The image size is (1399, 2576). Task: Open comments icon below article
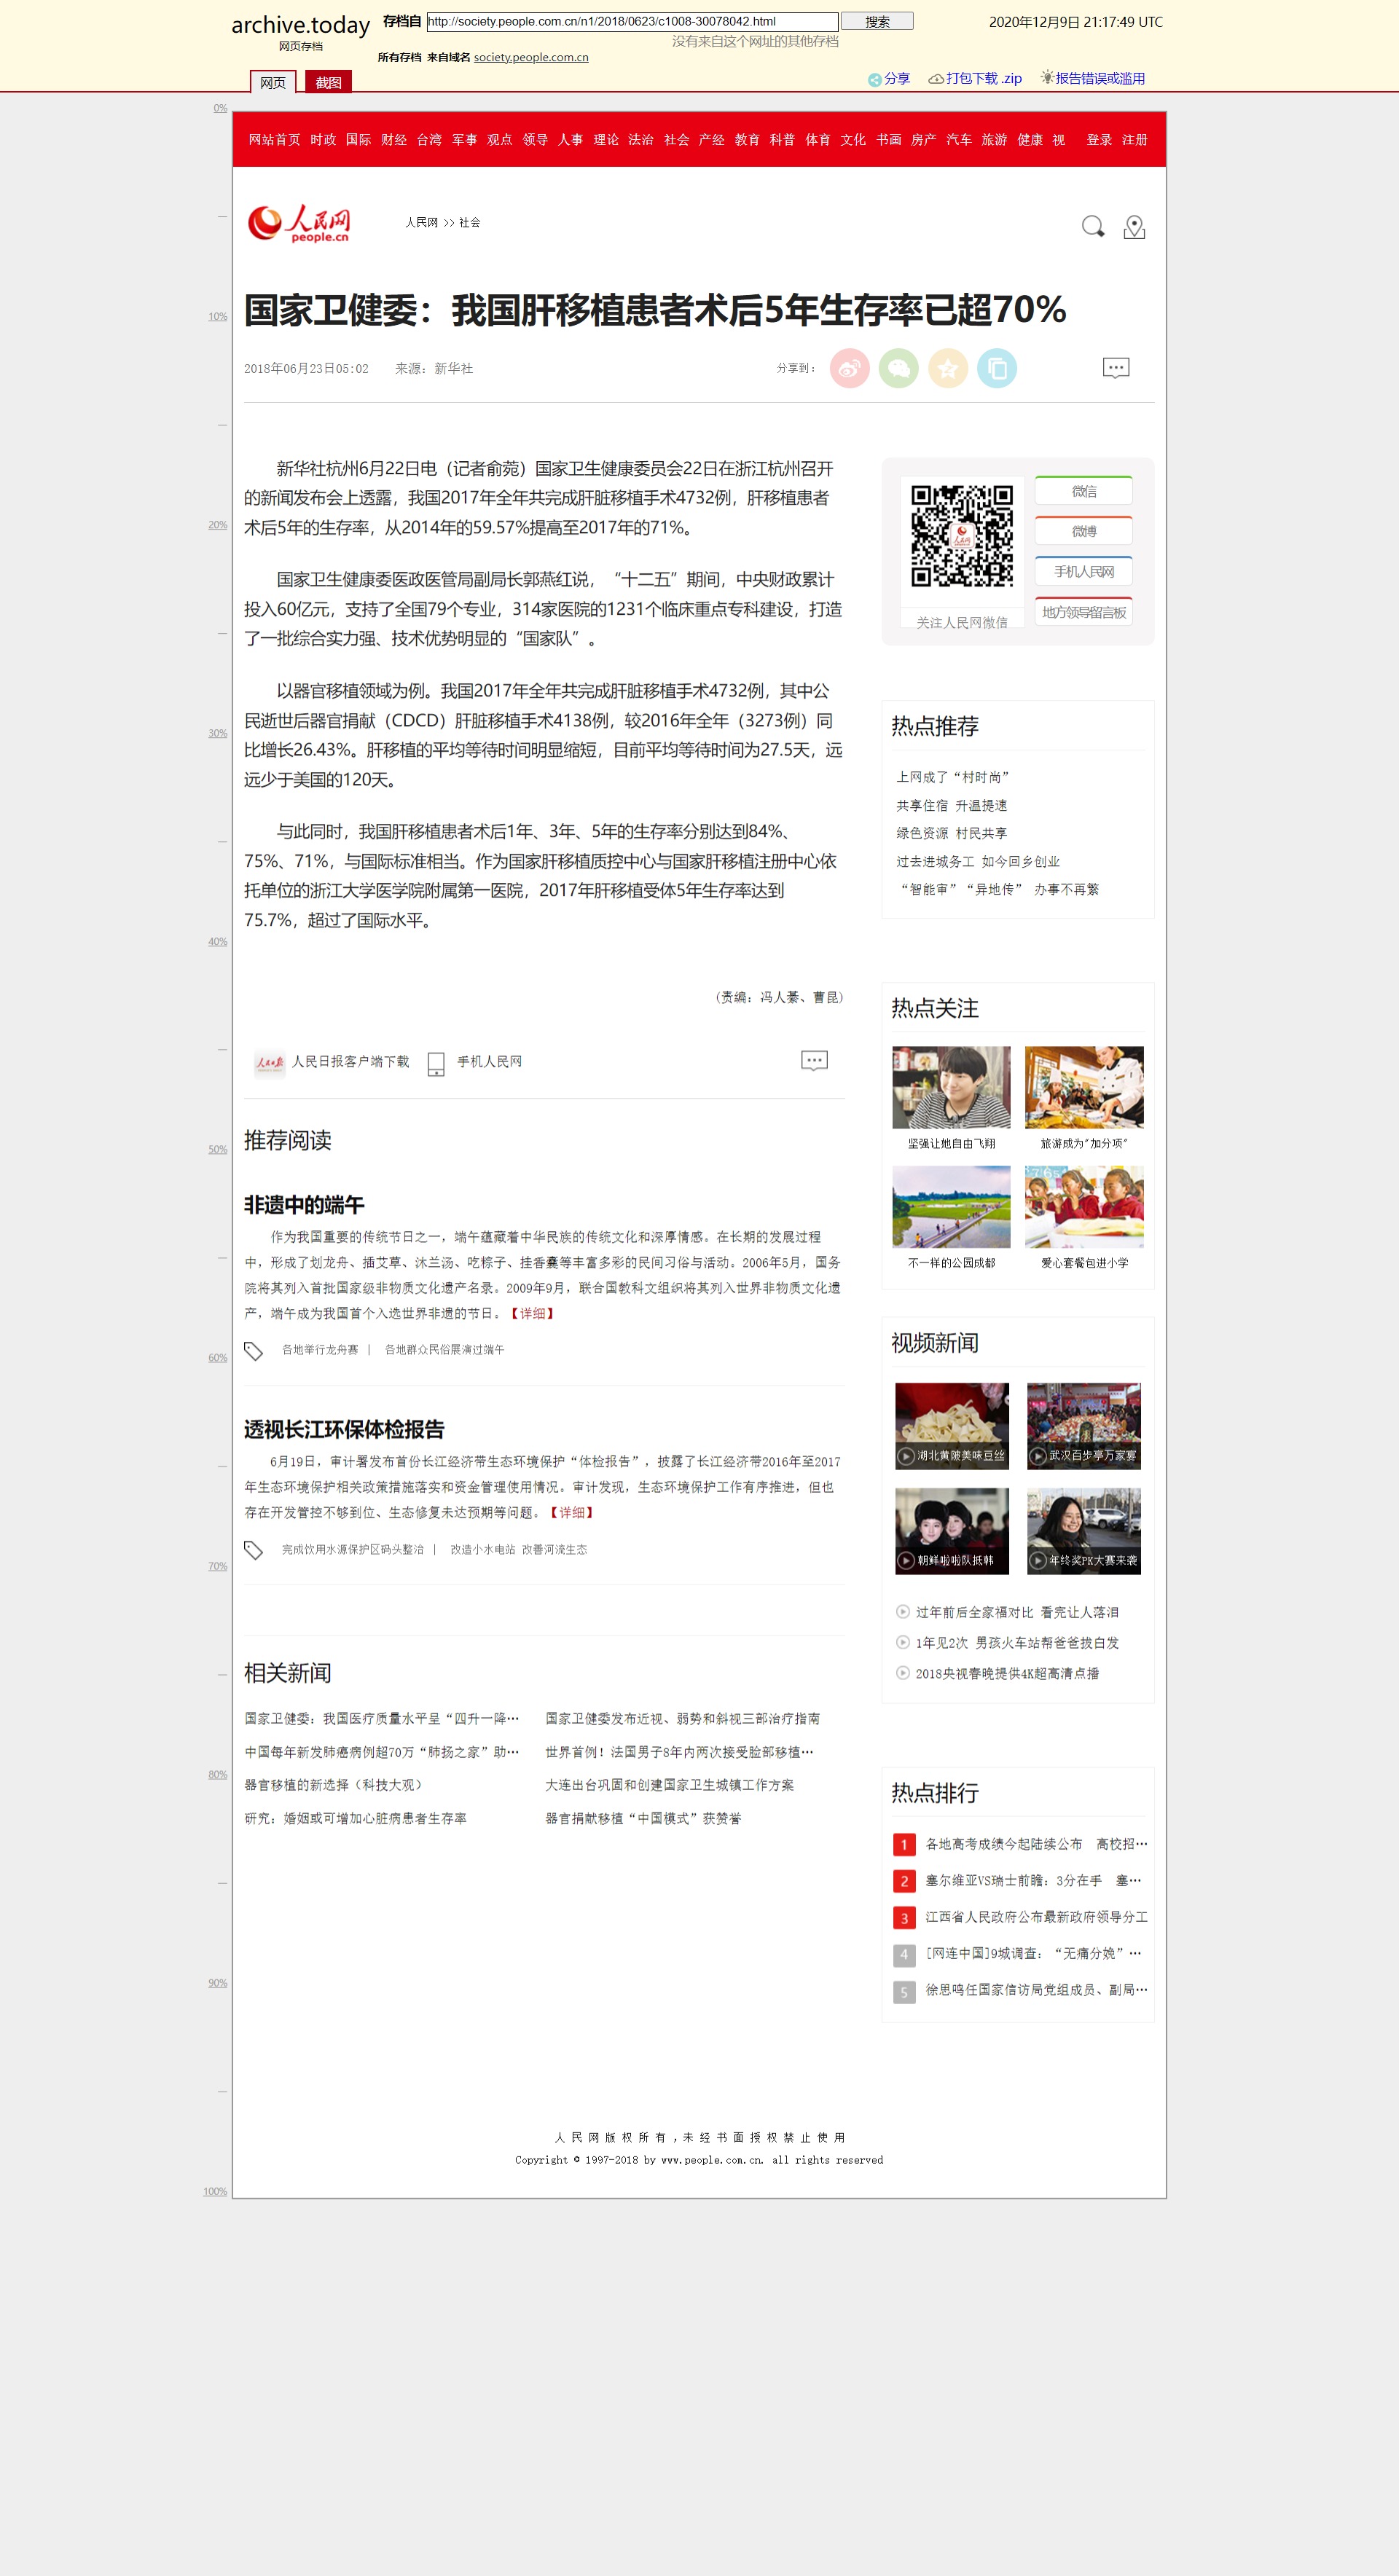pyautogui.click(x=814, y=1061)
